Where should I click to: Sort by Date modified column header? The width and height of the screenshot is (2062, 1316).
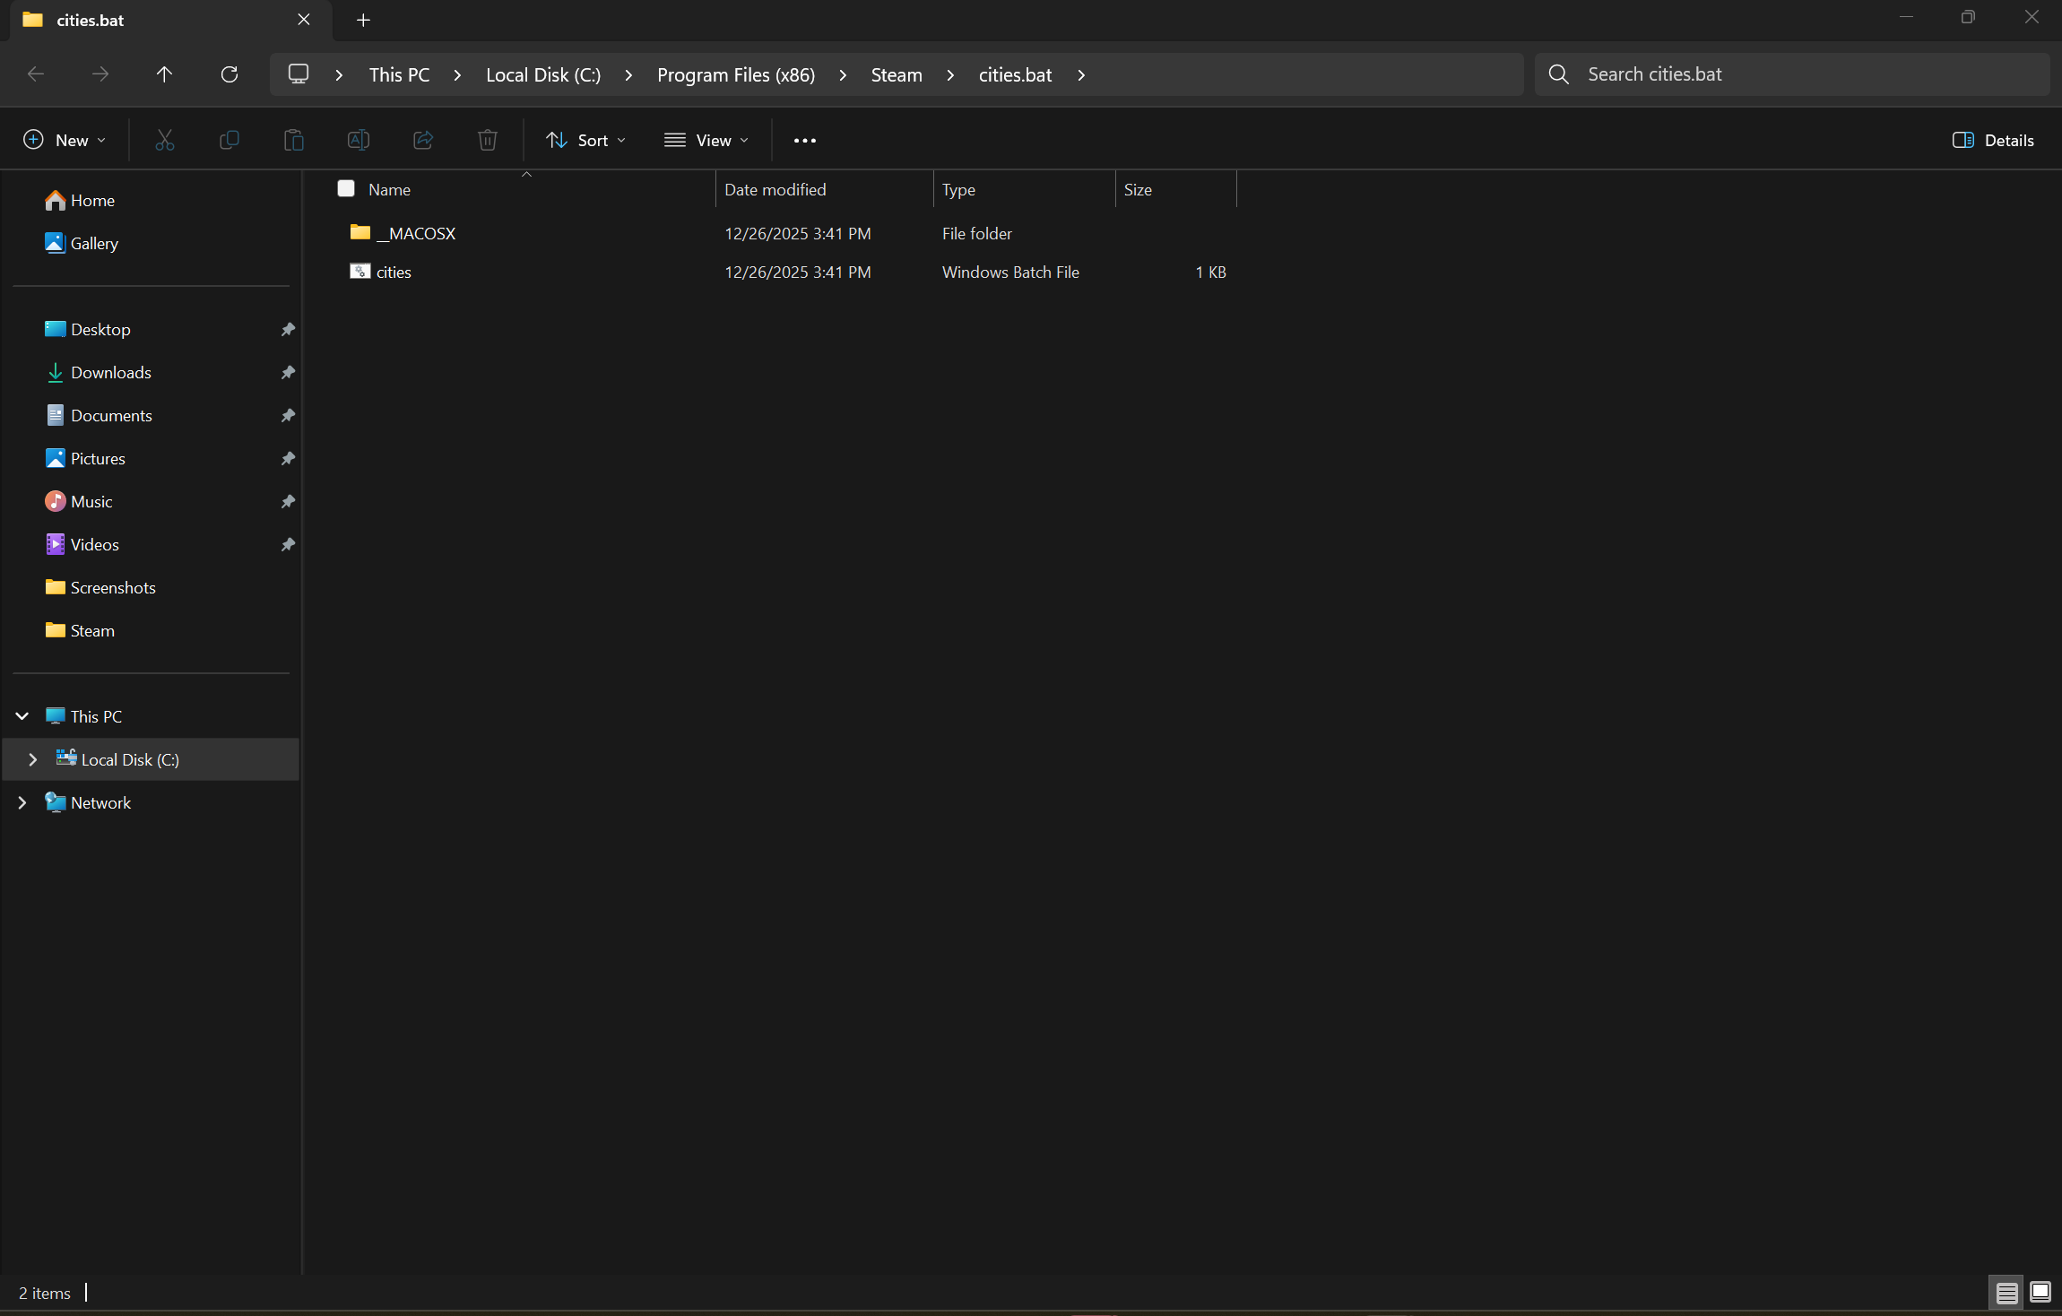pyautogui.click(x=824, y=189)
